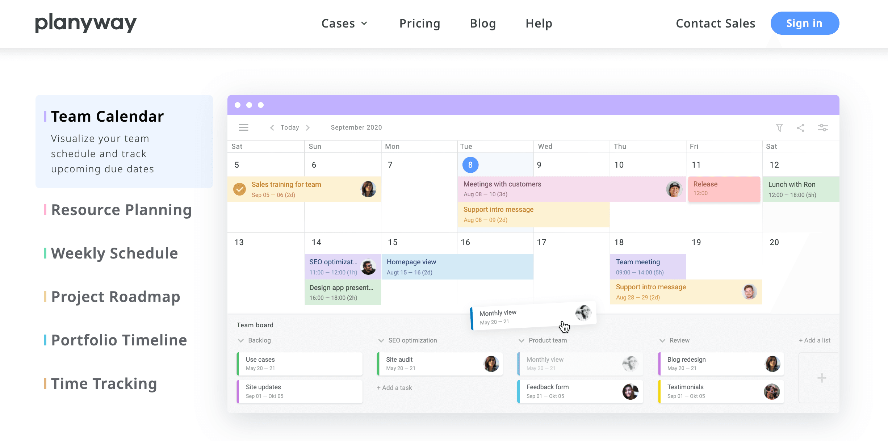Select the Project Roadmap tab

click(116, 297)
